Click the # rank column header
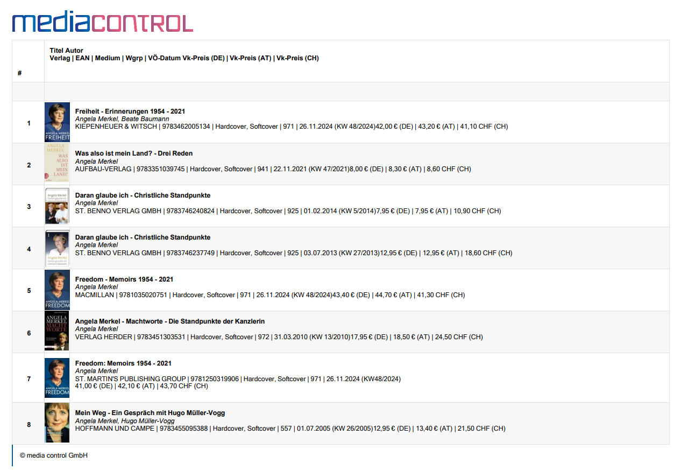 (19, 73)
